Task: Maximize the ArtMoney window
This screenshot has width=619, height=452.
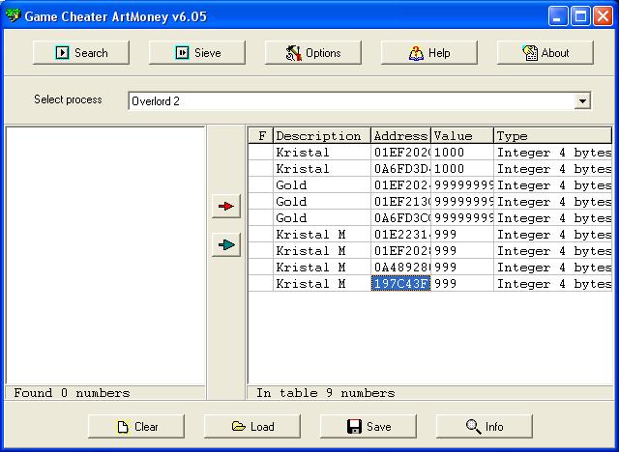Action: coord(580,16)
